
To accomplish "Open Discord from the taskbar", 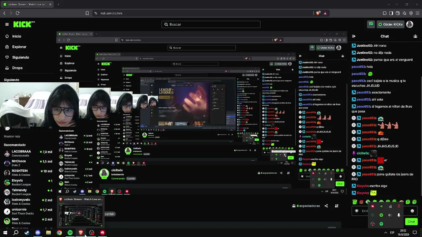I will [38, 233].
